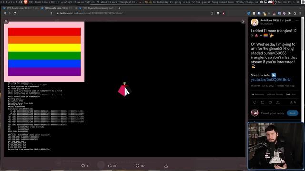Image resolution: width=305 pixels, height=171 pixels.
Task: Reload the page with the refresh icon
Action: tap(15, 13)
